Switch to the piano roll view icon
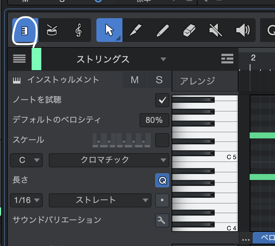Screen dimensions: 275x246 25,30
